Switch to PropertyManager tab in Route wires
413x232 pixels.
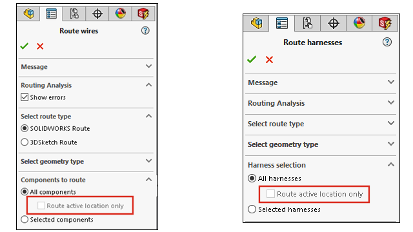click(x=51, y=14)
